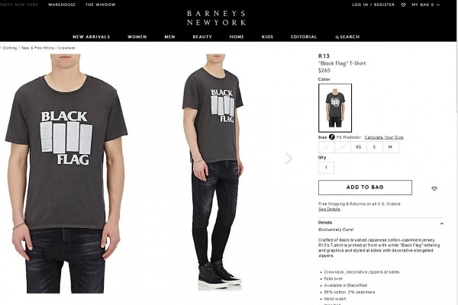This screenshot has height=305, width=458.
Task: Open the Men menu
Action: coord(169,37)
